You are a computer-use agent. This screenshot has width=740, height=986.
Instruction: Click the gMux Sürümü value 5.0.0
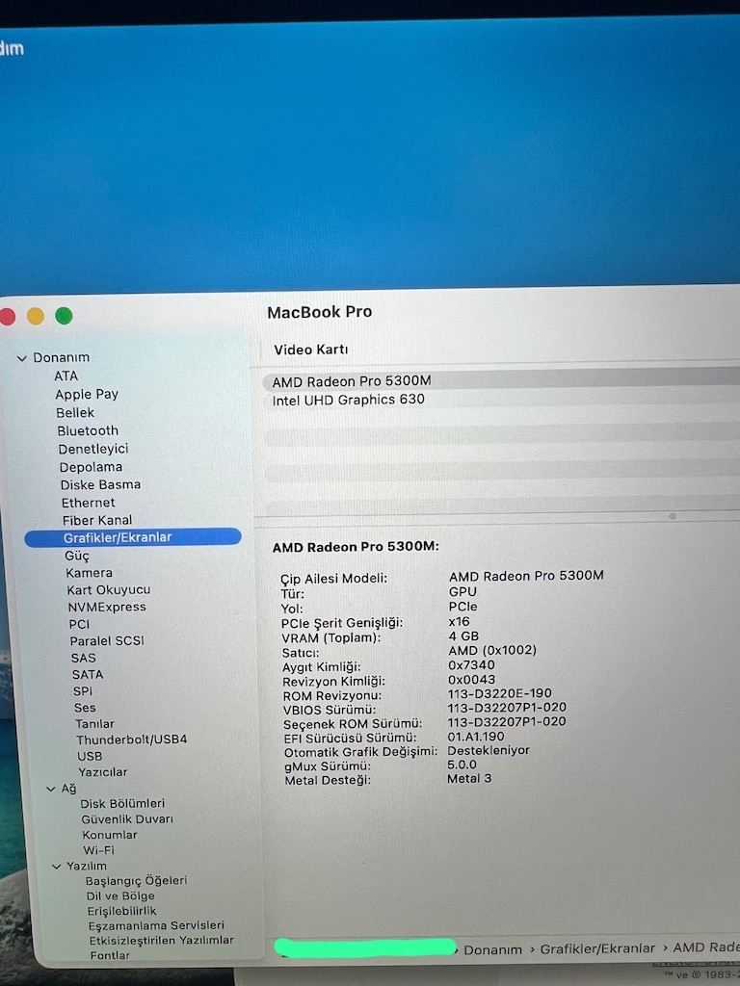(x=462, y=765)
